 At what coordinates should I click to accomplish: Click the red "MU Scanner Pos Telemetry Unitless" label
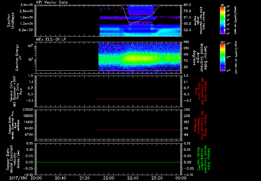200,125
